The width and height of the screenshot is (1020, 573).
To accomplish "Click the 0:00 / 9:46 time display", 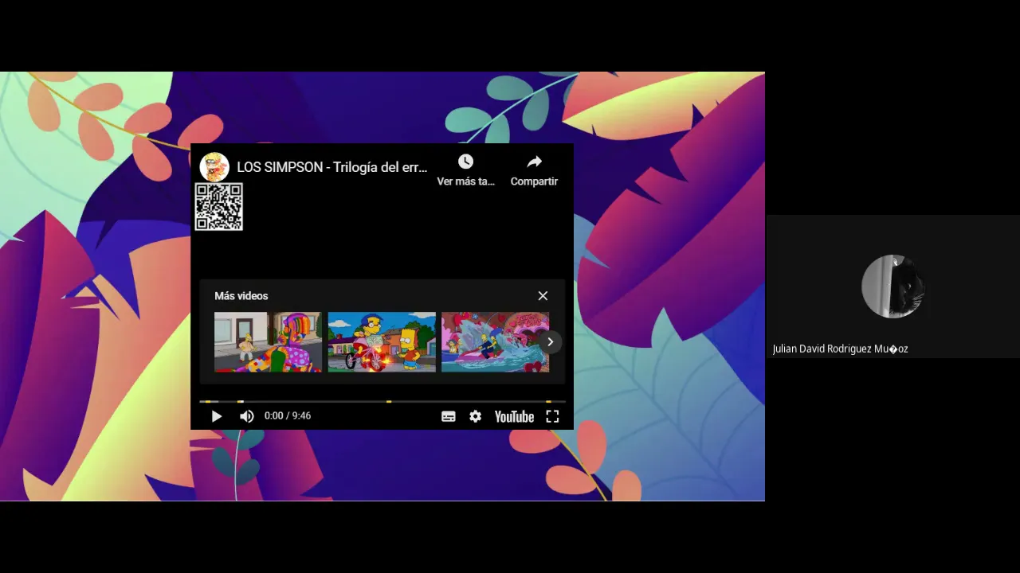I will (288, 416).
